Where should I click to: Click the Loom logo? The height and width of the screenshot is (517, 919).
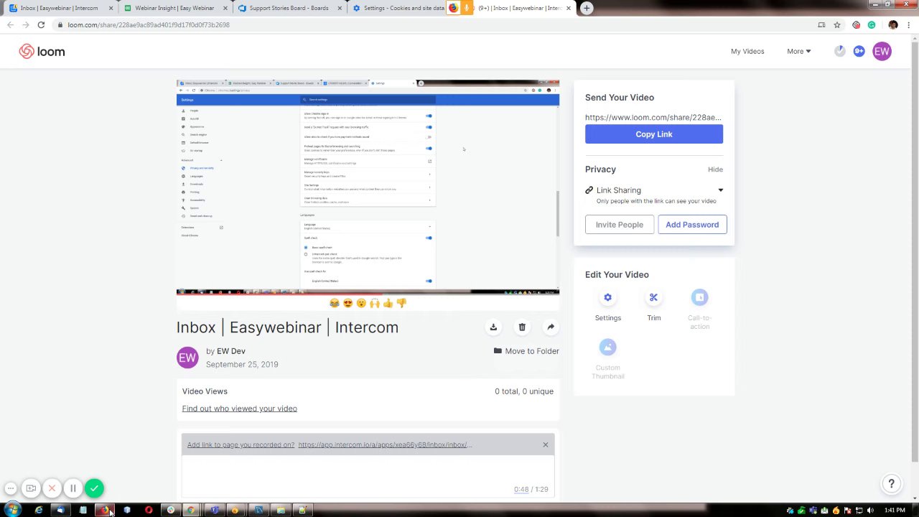(x=42, y=51)
